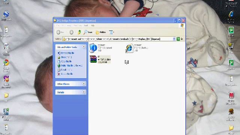Open the Edit menu

63,25
